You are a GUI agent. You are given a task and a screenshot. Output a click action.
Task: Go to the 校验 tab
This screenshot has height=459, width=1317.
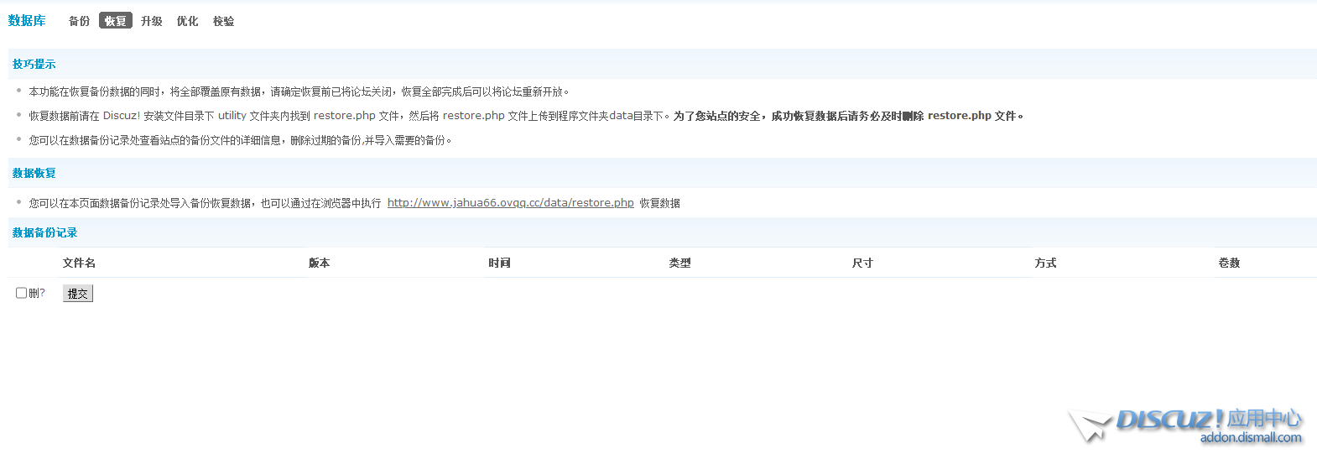[x=224, y=21]
